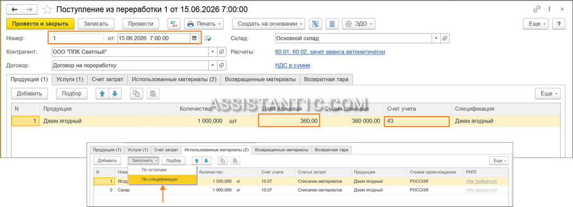
Task: Click Сумма плановая cell 360 000,00
Action: [352, 121]
